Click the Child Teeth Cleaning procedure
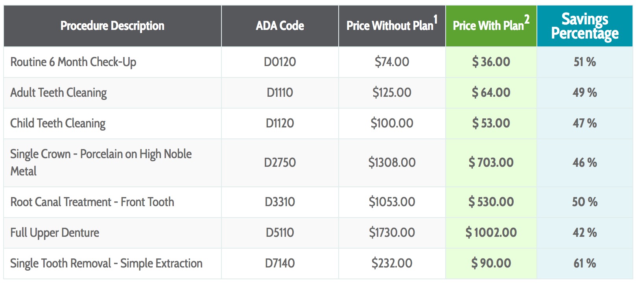The image size is (638, 284). pyautogui.click(x=58, y=124)
